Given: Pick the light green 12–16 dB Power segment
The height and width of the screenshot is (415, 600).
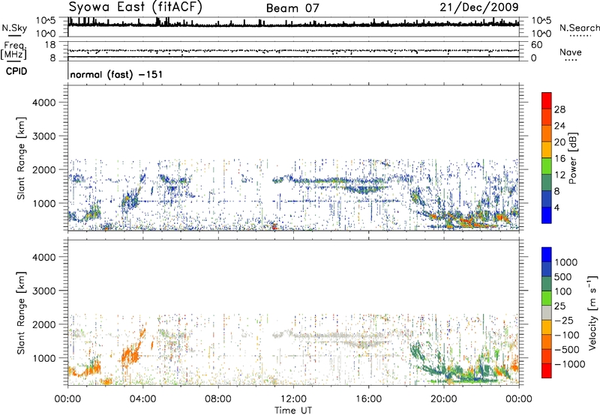Looking at the screenshot, I should click(547, 166).
